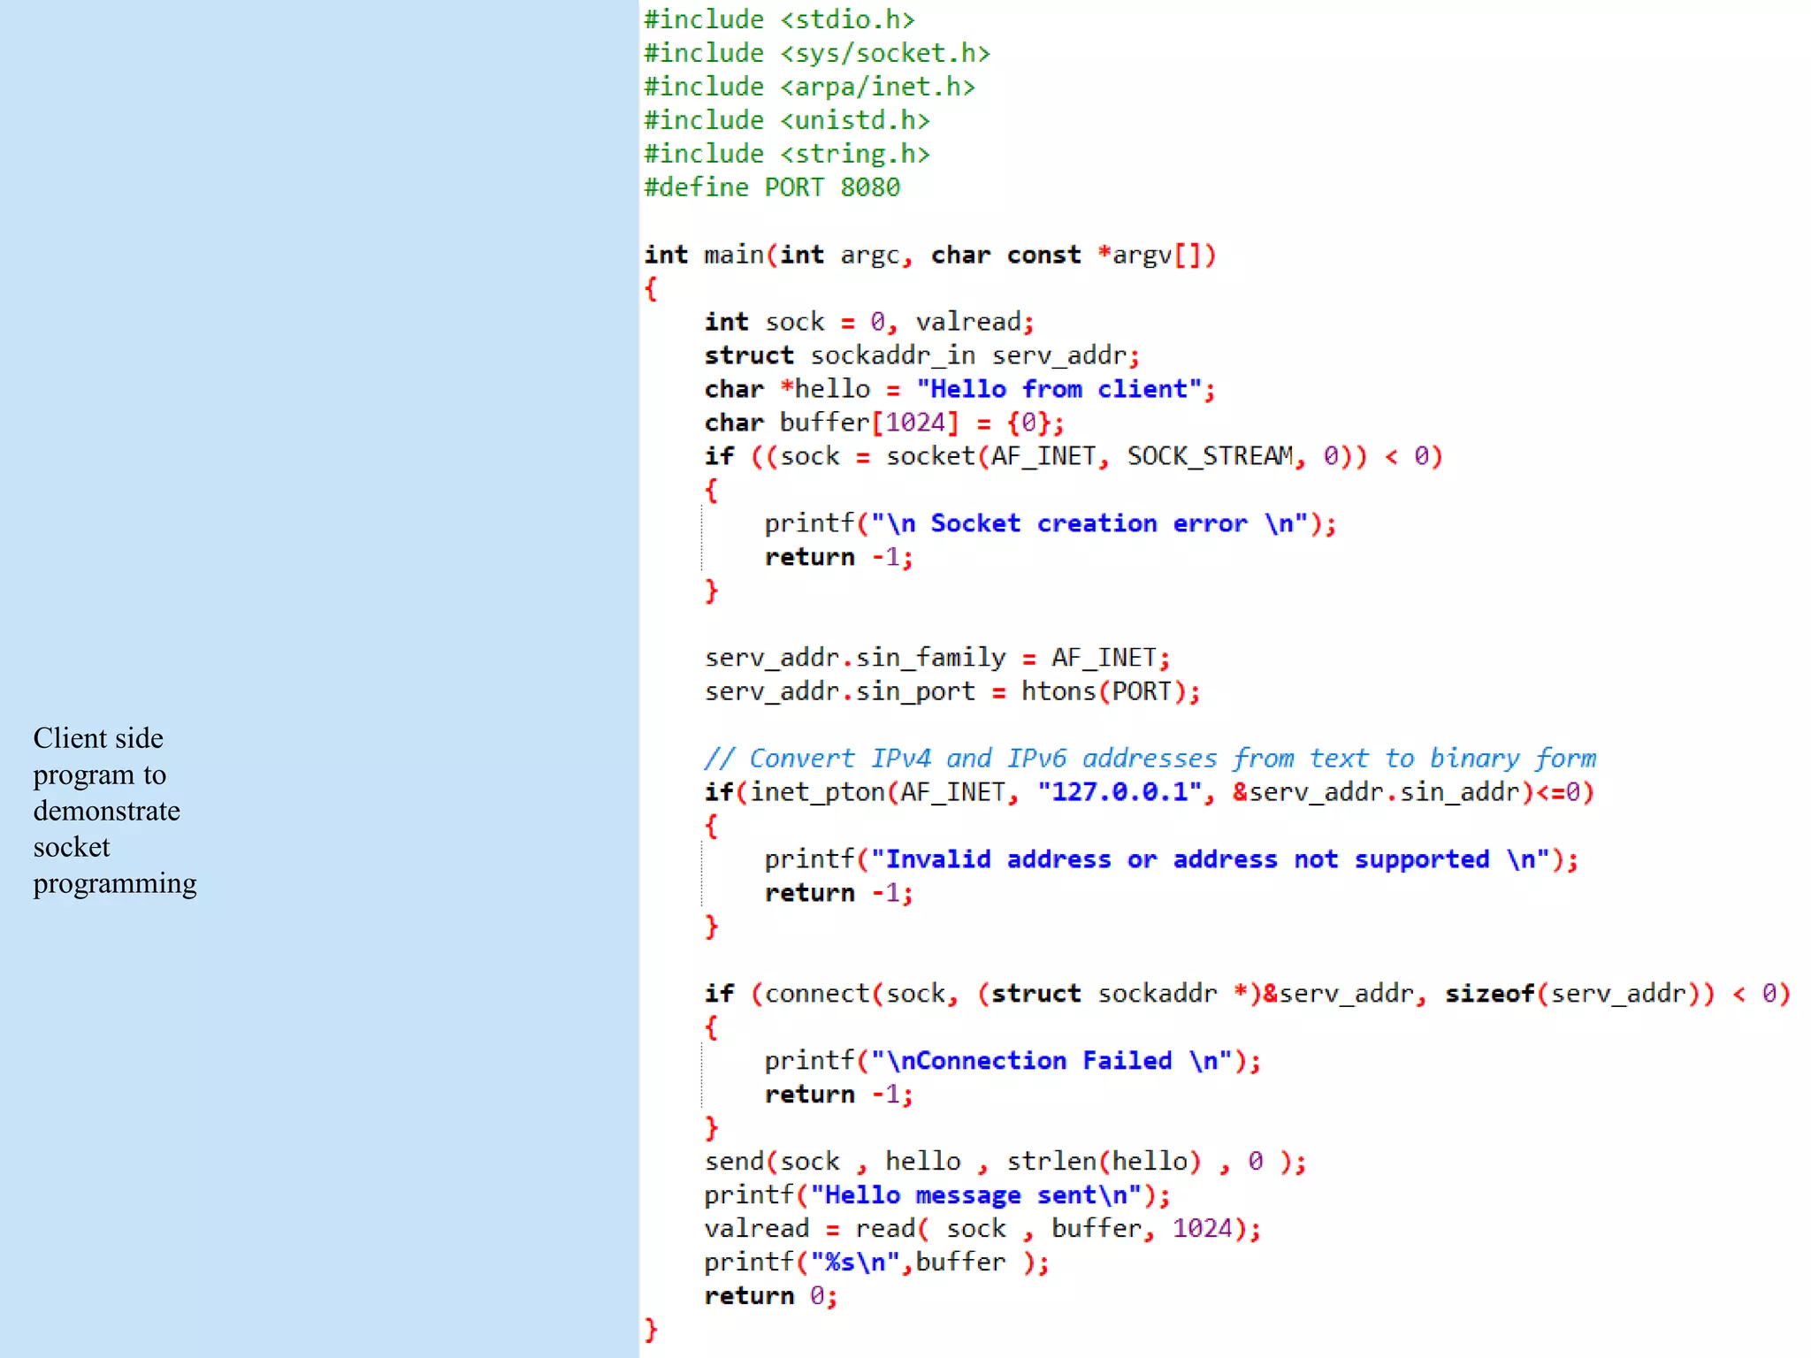This screenshot has height=1358, width=1811.
Task: Click the opening brace below int main
Action: click(x=651, y=289)
